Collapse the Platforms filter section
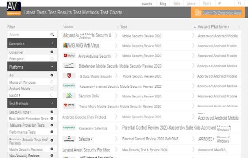 click(x=52, y=66)
